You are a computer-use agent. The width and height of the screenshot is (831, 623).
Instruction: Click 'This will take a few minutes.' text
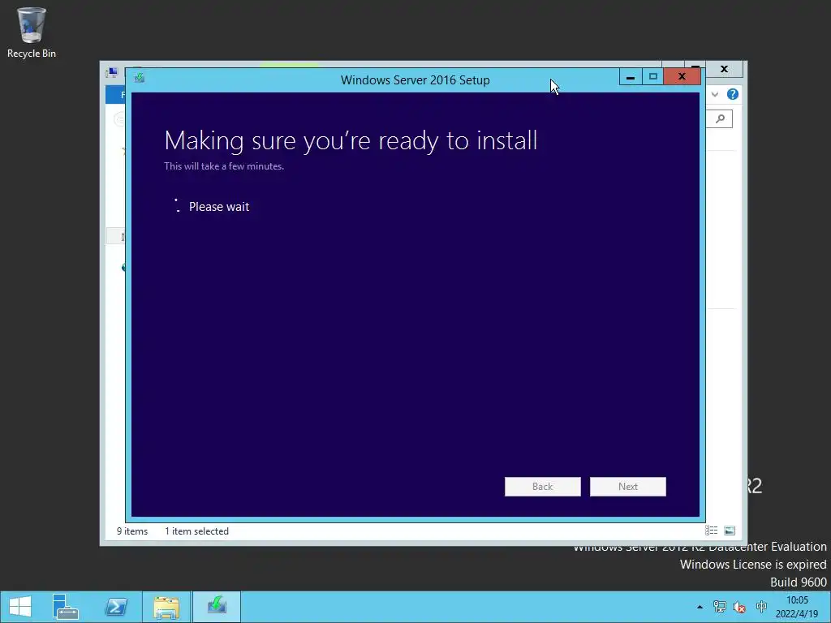(x=224, y=165)
